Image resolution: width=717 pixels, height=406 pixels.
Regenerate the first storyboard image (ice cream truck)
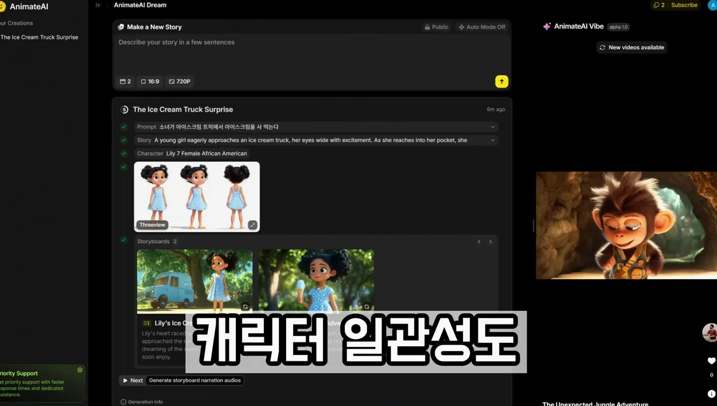tap(245, 307)
